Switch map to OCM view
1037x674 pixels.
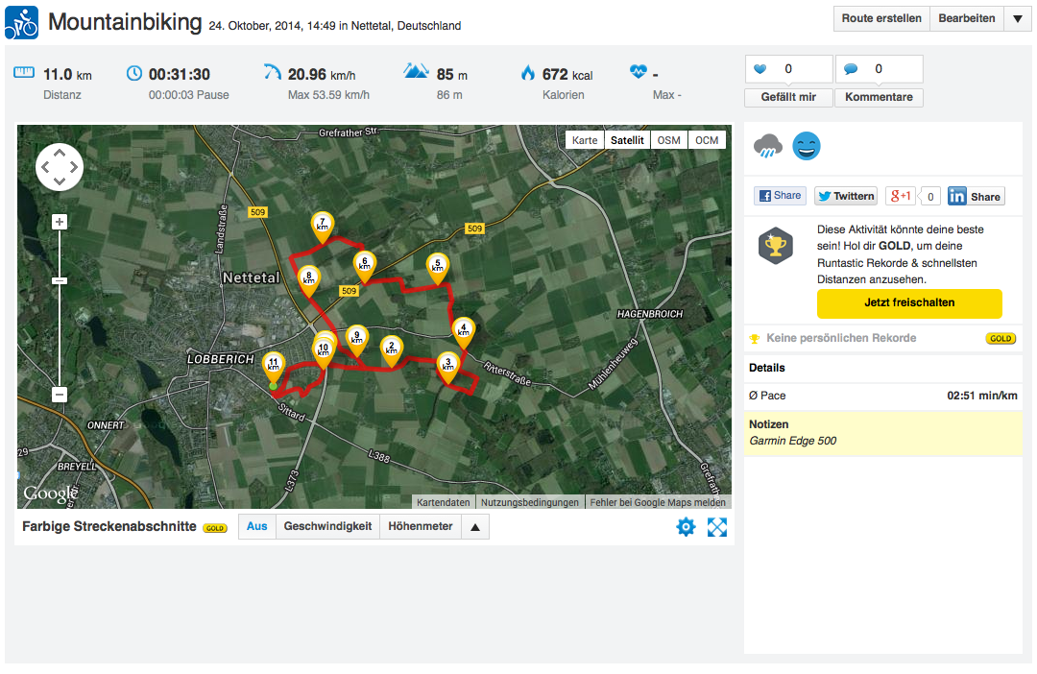click(707, 140)
